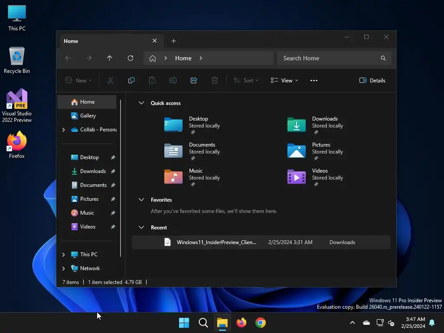Image resolution: width=444 pixels, height=333 pixels.
Task: Click the Paste clipboard icon
Action: point(152,80)
